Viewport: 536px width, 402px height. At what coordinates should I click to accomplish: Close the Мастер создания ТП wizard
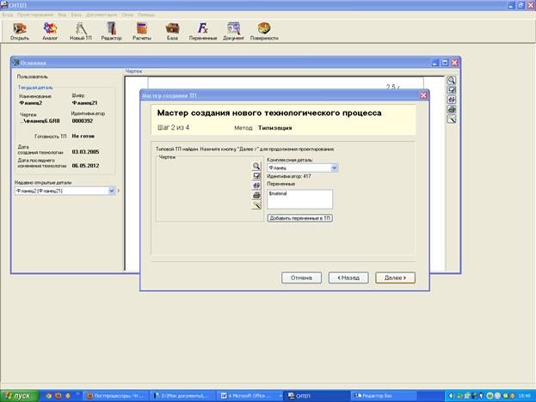click(423, 95)
